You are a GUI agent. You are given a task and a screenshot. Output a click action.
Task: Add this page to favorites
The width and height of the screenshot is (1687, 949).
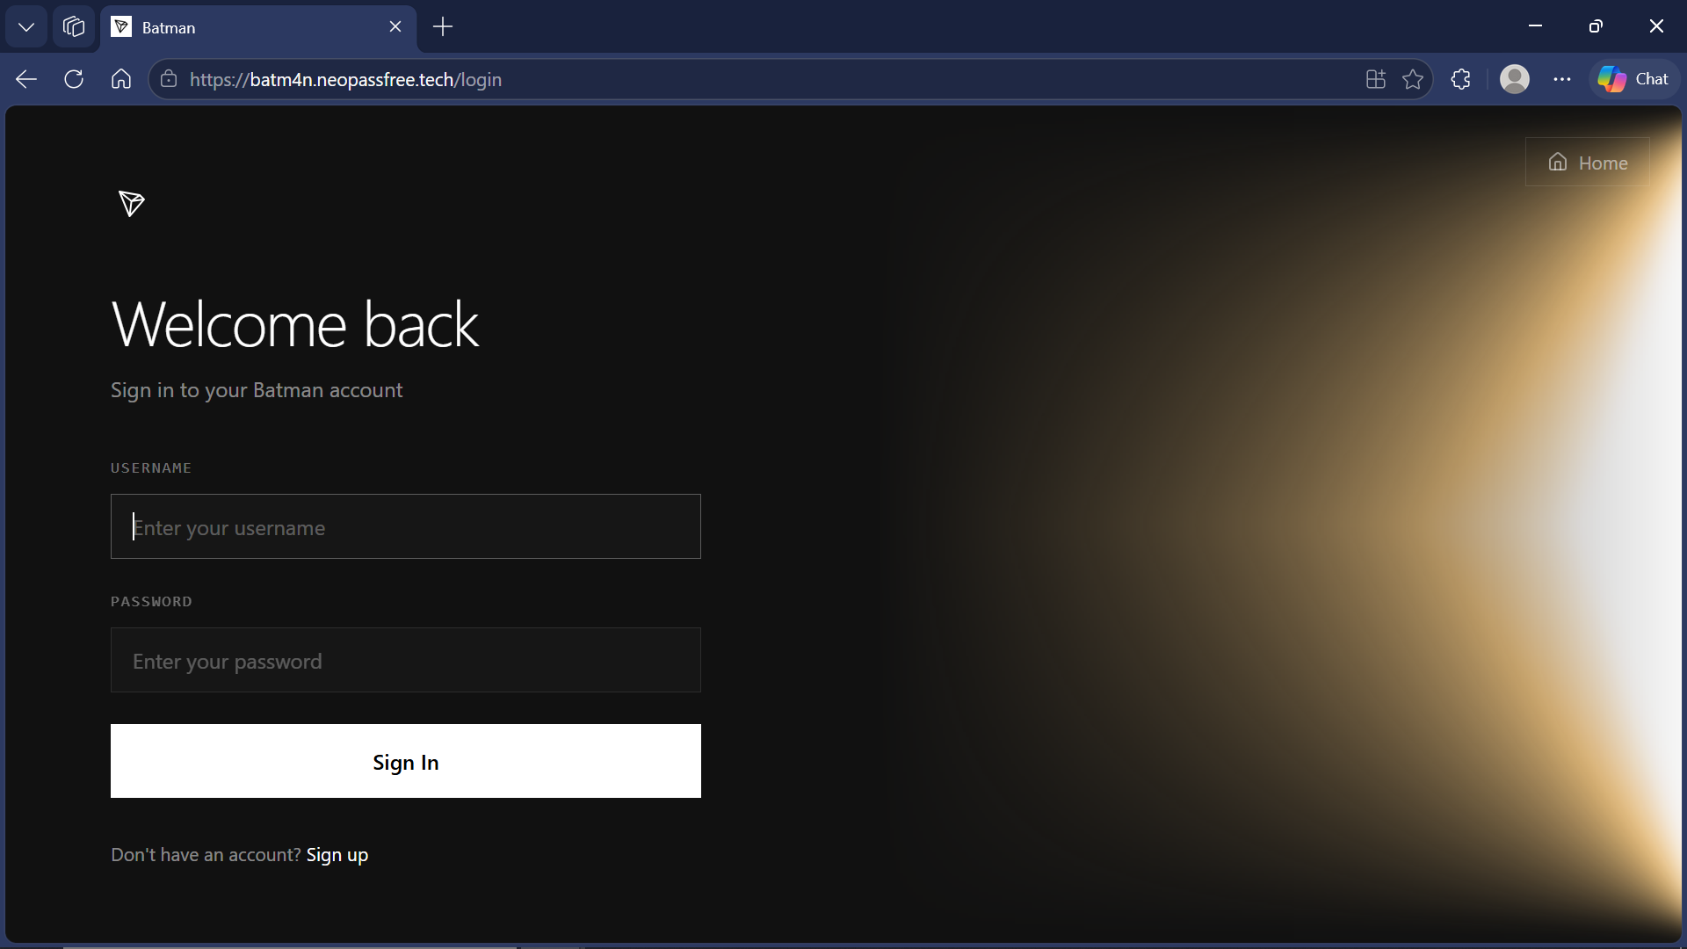(1414, 79)
